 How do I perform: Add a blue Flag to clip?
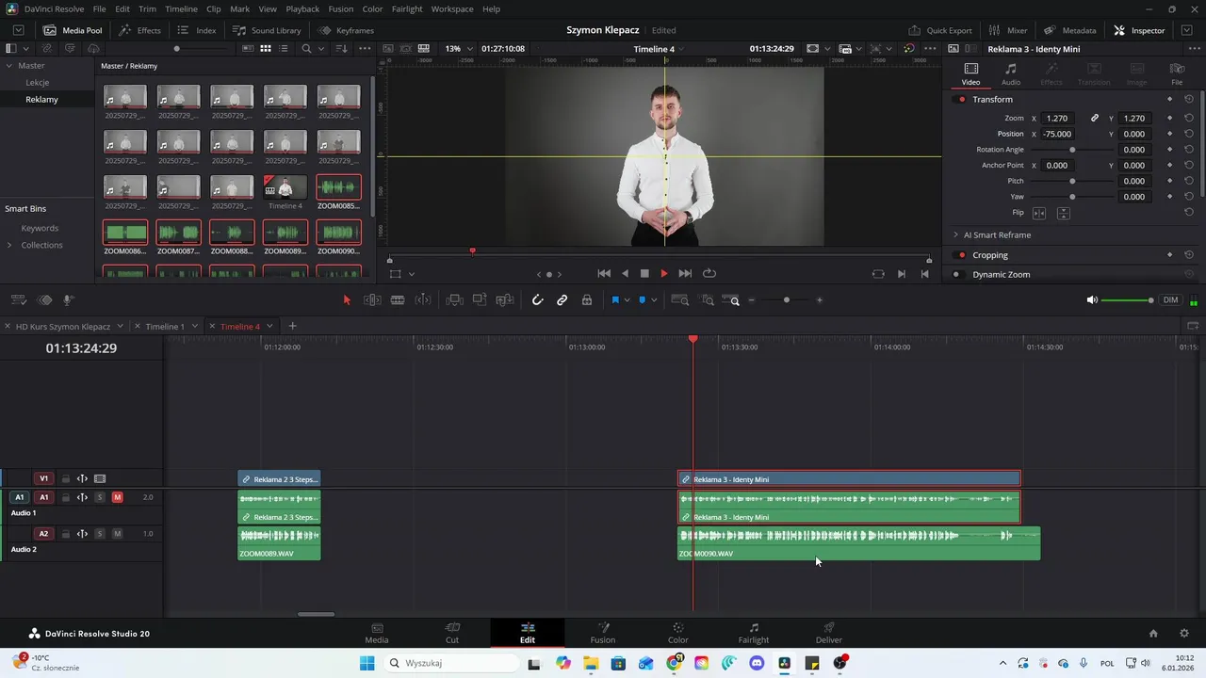tap(615, 300)
